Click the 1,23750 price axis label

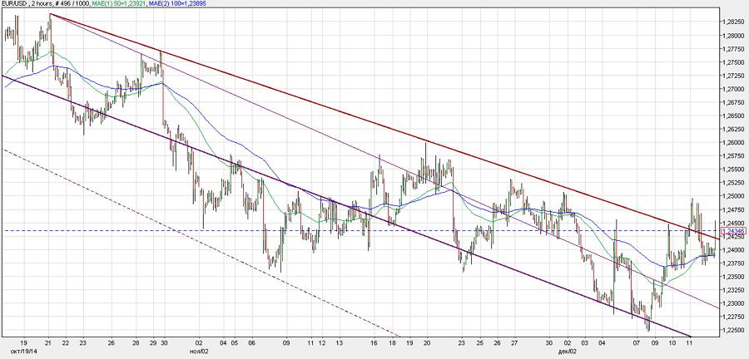[734, 263]
